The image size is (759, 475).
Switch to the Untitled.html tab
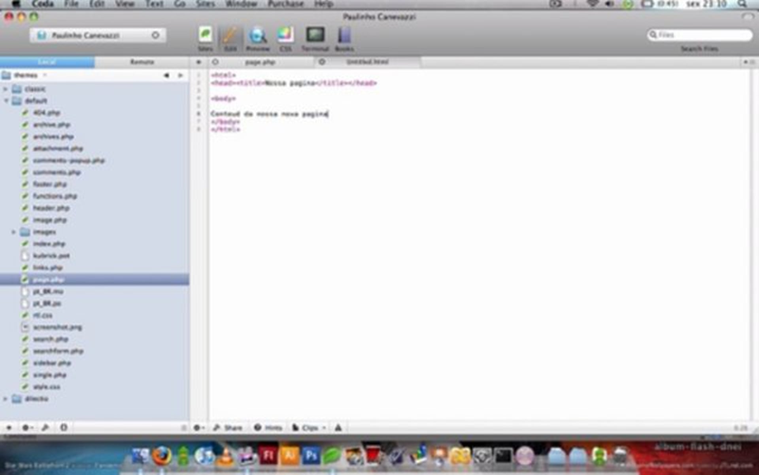tap(367, 62)
